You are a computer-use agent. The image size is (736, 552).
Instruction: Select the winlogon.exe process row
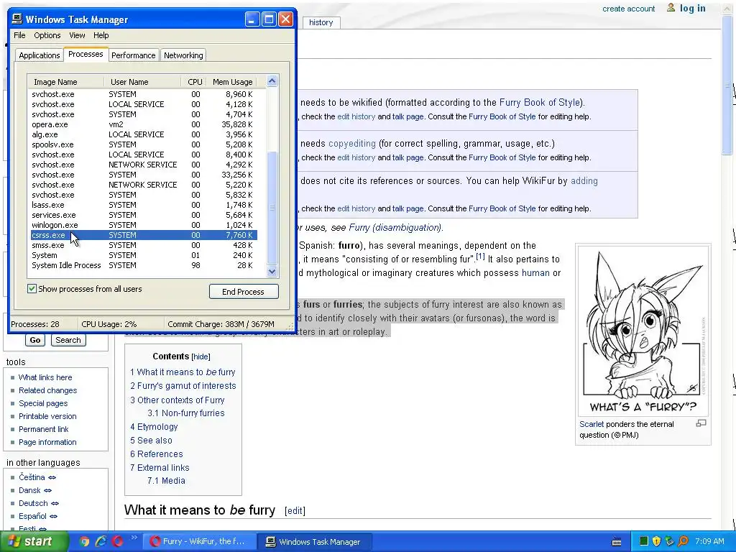(144, 225)
